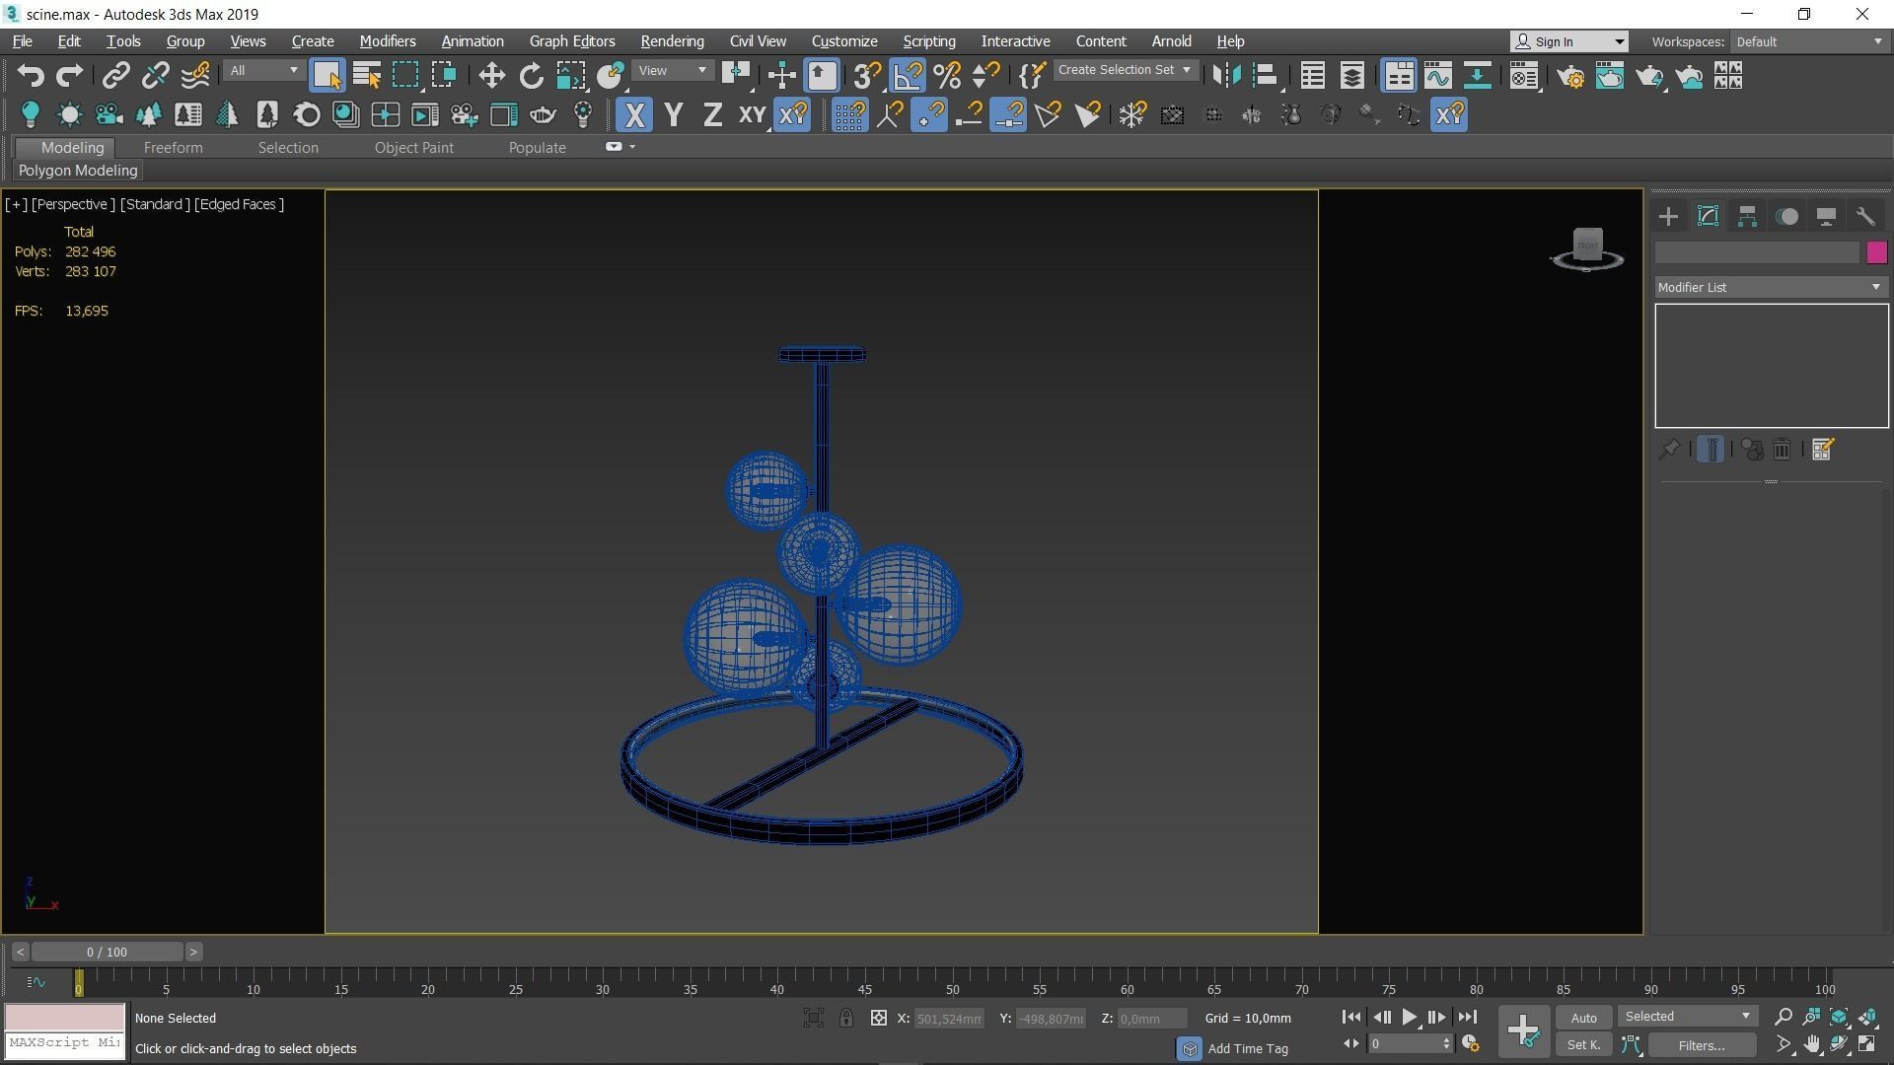Go to animation end frame
1894x1065 pixels.
1467,1017
